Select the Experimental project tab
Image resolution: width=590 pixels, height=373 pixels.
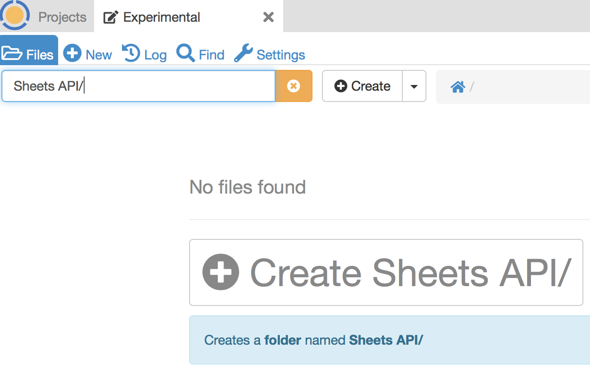161,17
